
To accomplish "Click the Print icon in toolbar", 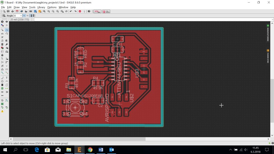I will pyautogui.click(x=13, y=11).
